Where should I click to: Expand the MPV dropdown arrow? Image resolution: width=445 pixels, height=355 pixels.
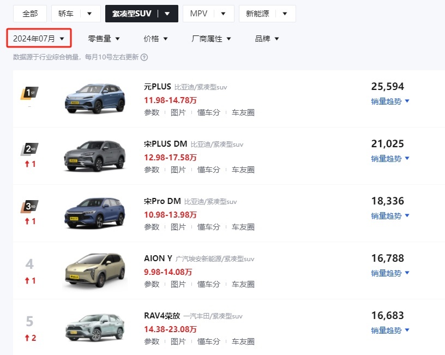tap(224, 14)
